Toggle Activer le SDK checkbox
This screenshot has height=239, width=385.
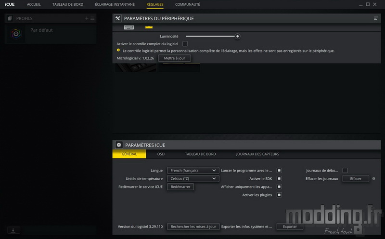[x=279, y=178]
